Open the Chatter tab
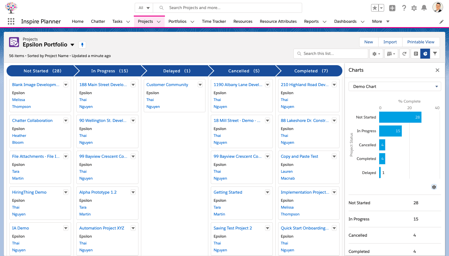 [98, 22]
